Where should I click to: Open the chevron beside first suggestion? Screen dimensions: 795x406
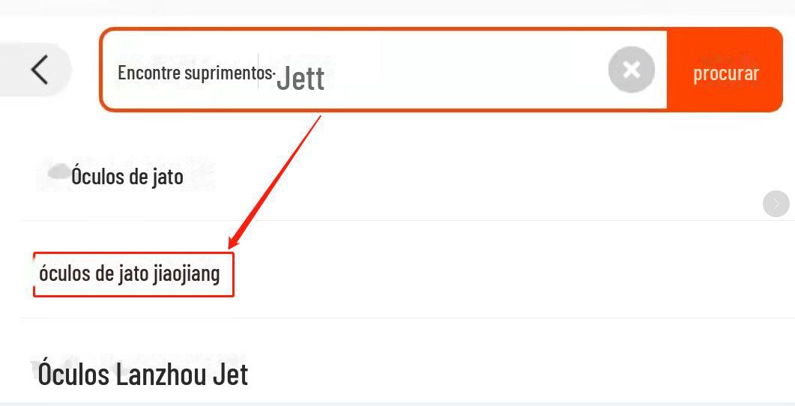click(776, 203)
